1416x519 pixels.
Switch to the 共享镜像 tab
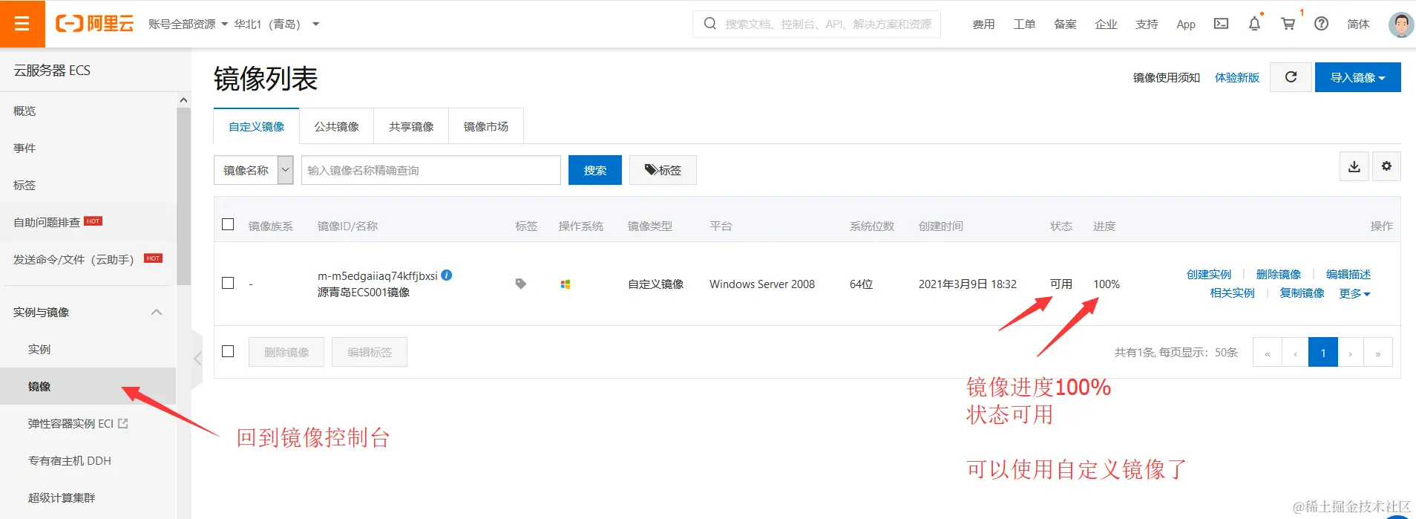(x=411, y=126)
